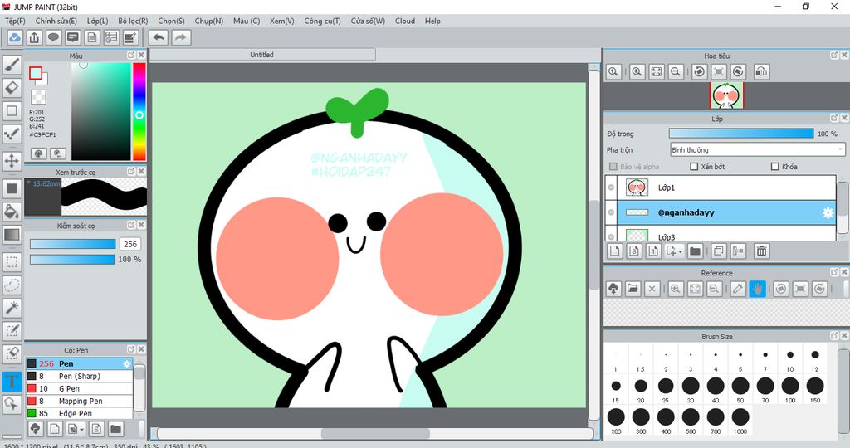Undock the Lớp panel

pyautogui.click(x=834, y=118)
